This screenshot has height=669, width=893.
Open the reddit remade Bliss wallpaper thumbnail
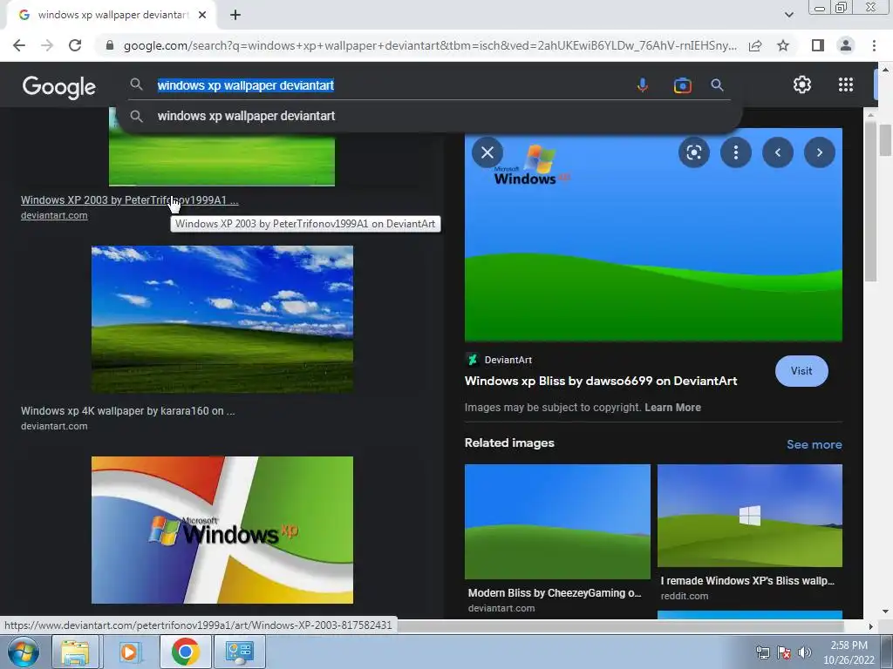pos(749,516)
